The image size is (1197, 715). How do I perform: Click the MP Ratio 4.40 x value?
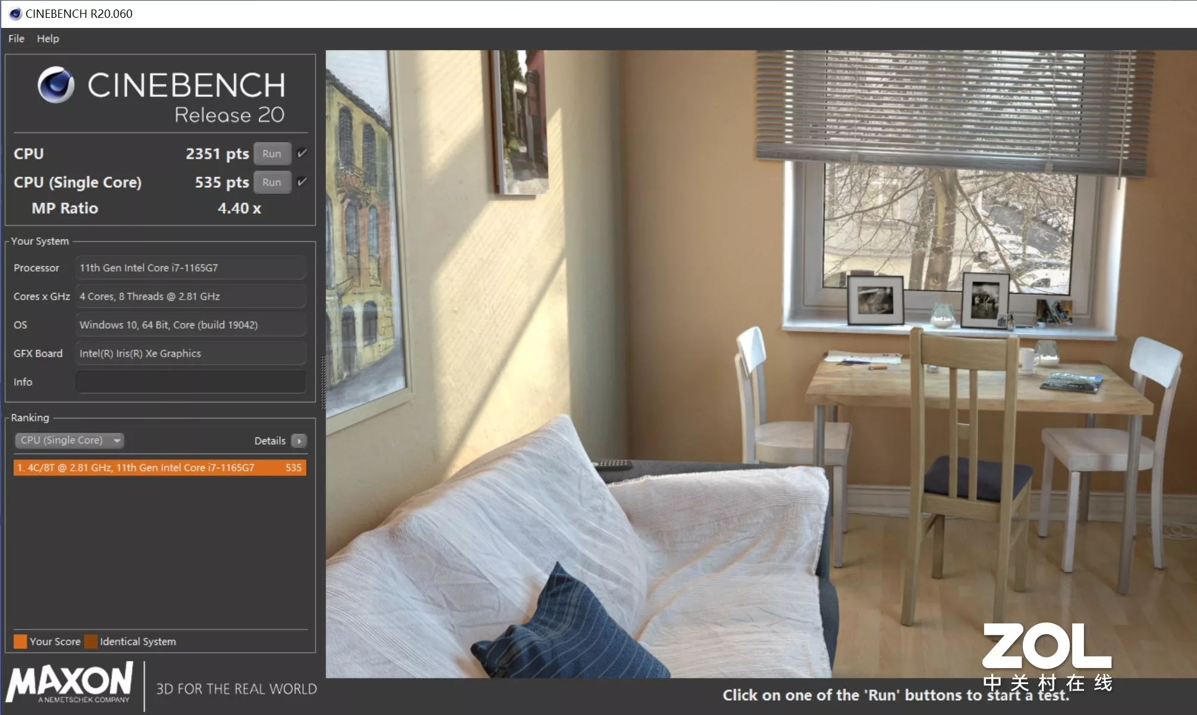click(239, 209)
